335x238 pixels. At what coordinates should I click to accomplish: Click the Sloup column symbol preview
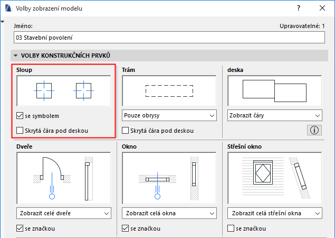tap(63, 90)
